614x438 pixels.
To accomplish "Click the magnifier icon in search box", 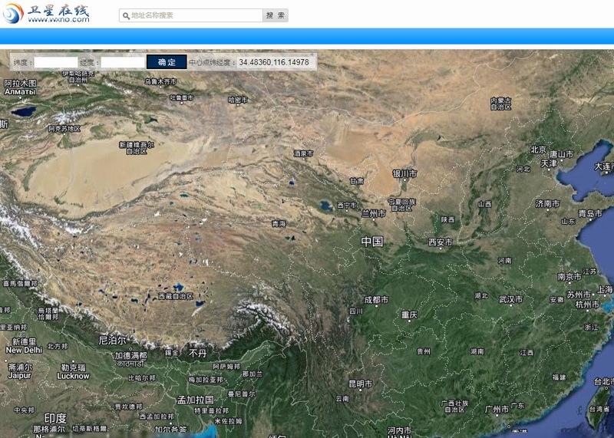I will tap(125, 15).
